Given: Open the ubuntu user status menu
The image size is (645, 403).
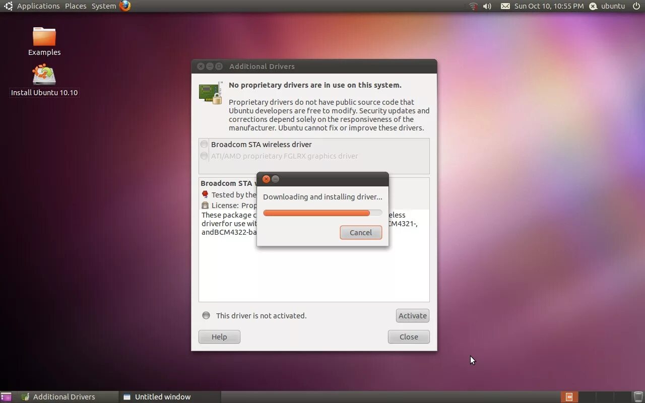Looking at the screenshot, I should coord(607,6).
